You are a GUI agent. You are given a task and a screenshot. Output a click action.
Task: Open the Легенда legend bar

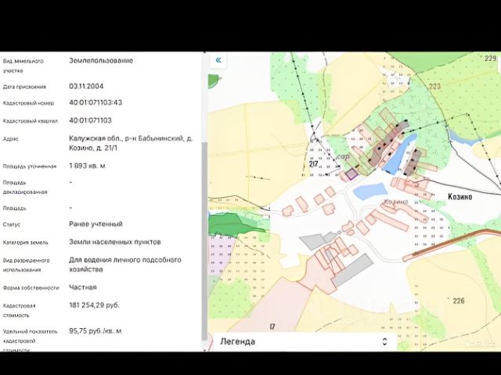click(305, 341)
